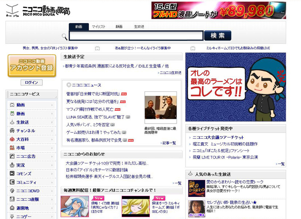Select the マイリスト search tab
The width and height of the screenshot is (301, 219).
[98, 27]
